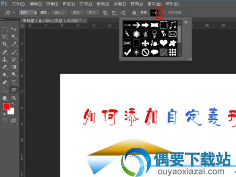Click the shape picker scroll down arrow
The height and width of the screenshot is (177, 236).
click(x=180, y=55)
